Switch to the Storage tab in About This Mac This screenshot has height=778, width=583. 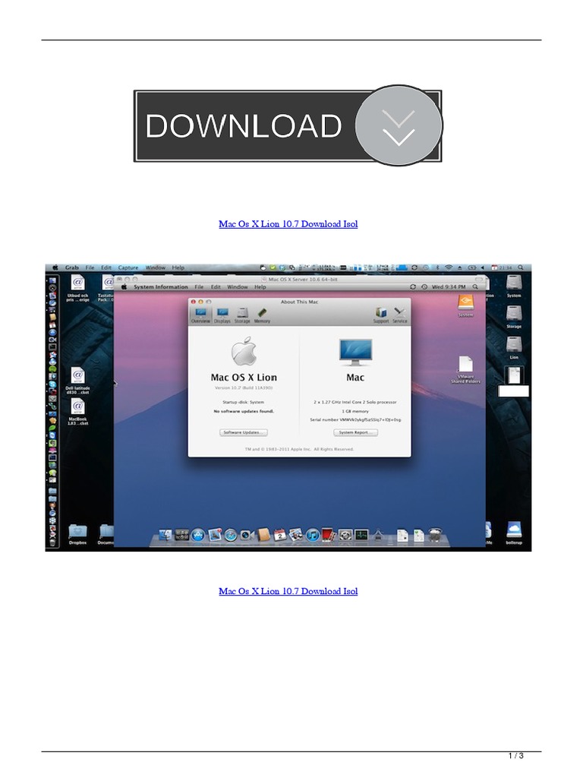click(242, 315)
